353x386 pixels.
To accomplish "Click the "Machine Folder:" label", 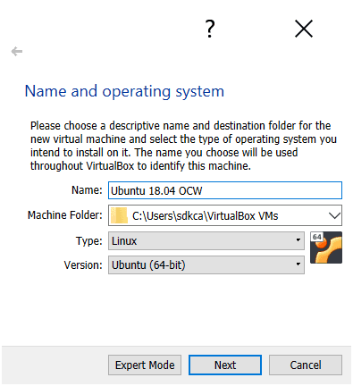I will [x=65, y=215].
